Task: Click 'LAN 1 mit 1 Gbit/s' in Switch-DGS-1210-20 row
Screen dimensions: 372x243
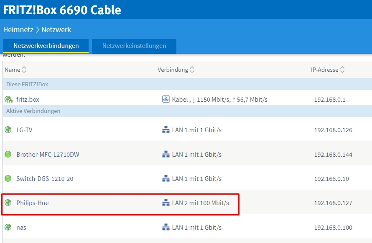Action: pyautogui.click(x=197, y=179)
